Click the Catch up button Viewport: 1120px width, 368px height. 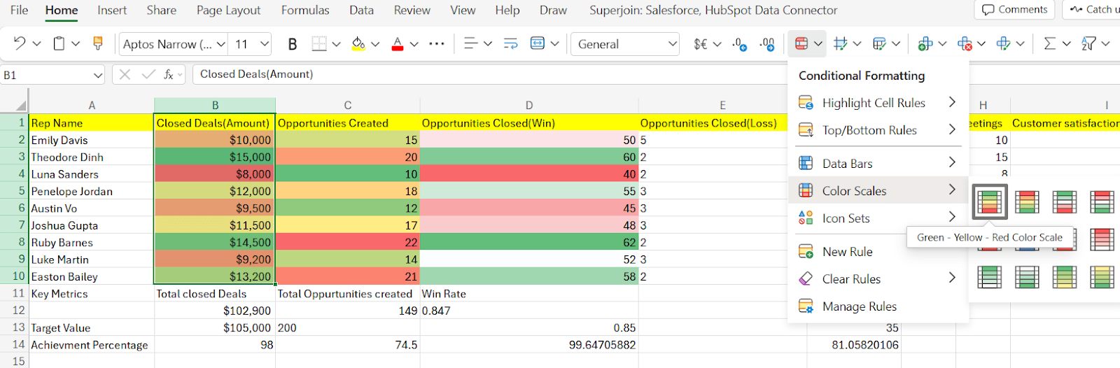tap(1092, 10)
